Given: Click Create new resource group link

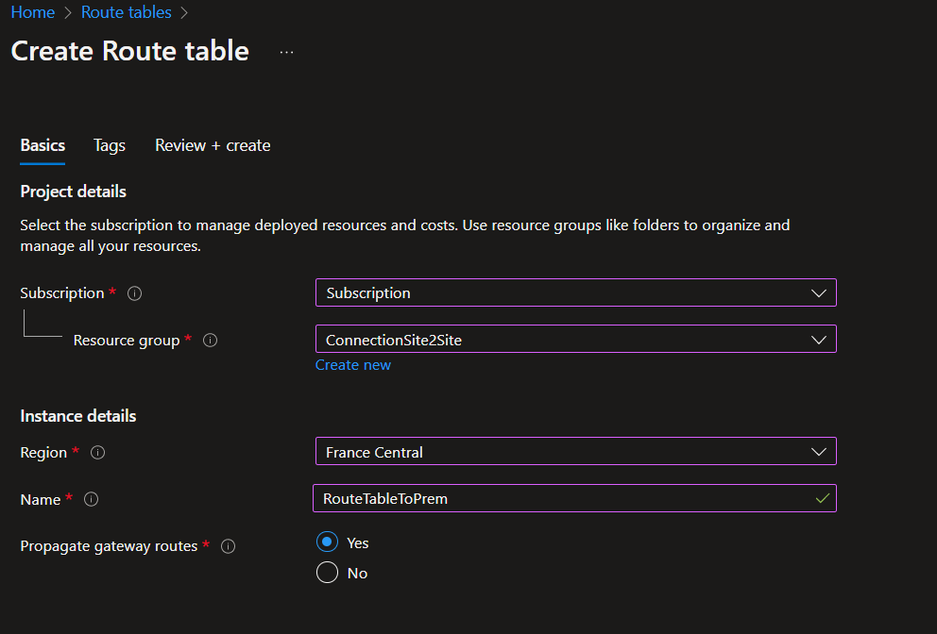Looking at the screenshot, I should (352, 365).
